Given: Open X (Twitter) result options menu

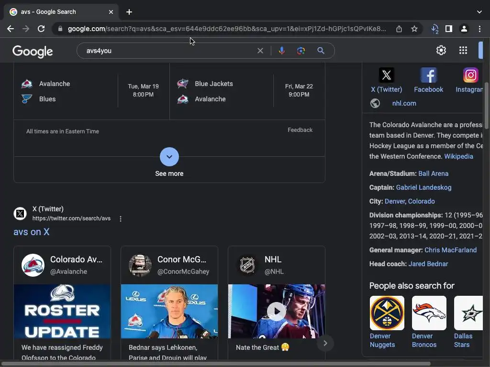Looking at the screenshot, I should pyautogui.click(x=121, y=219).
